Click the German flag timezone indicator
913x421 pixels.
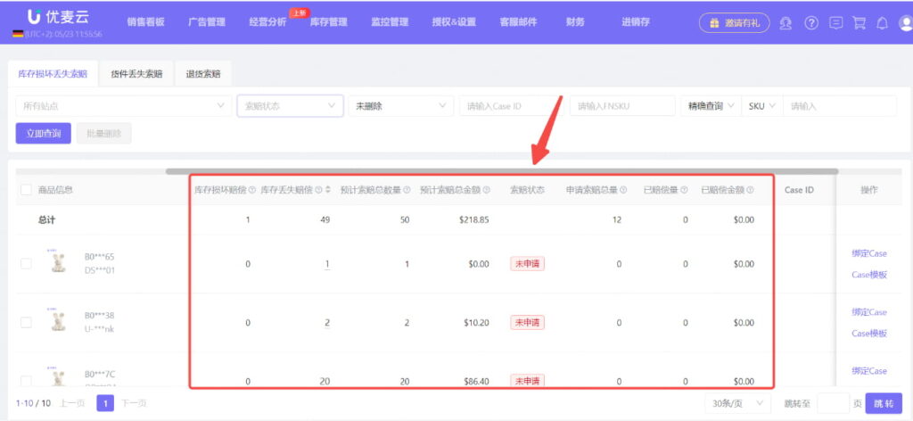click(18, 35)
